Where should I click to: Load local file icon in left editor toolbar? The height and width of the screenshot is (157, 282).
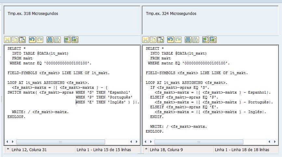tap(67, 40)
